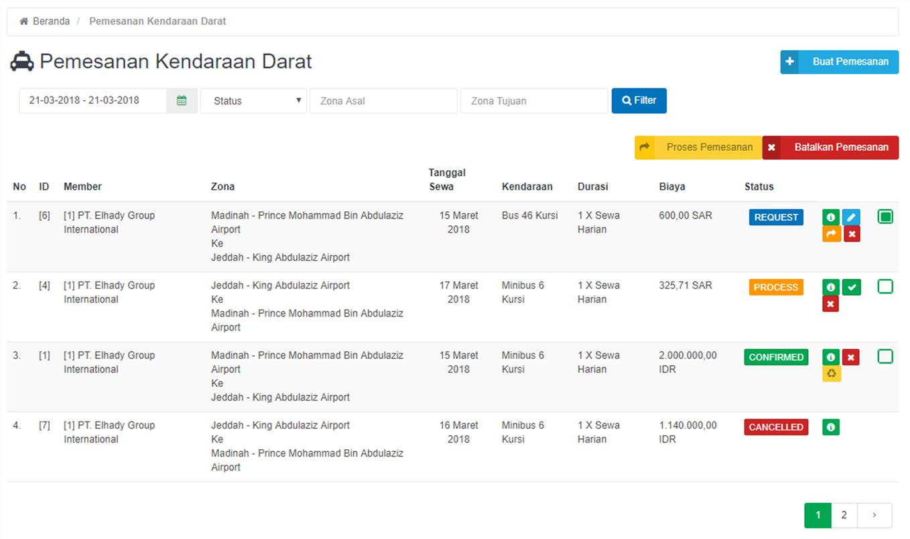Click the info icon for order ID 6
Viewport: 910px width, 539px height.
click(830, 217)
